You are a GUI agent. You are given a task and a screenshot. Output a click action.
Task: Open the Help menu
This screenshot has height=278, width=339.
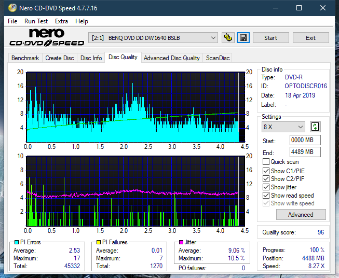82,21
